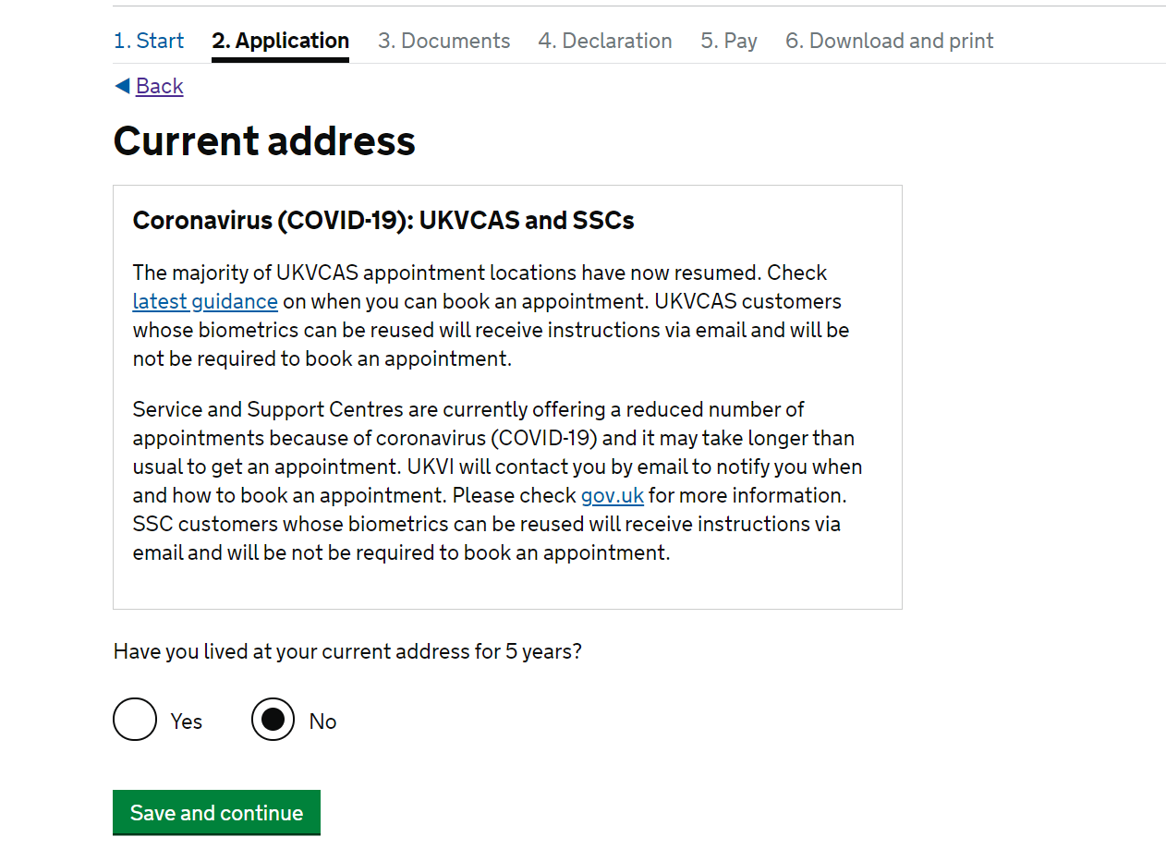The image size is (1166, 861).
Task: Click the 'lived at current address' question text
Action: click(347, 651)
